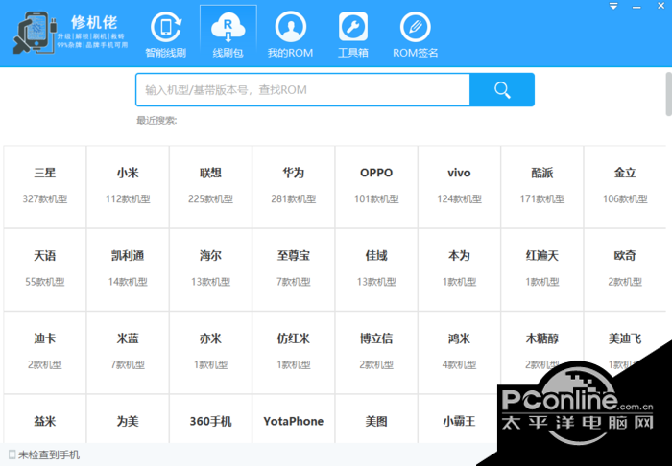Screen dimensions: 672x466
Task: Open the 三星 brand tile
Action: (x=45, y=187)
